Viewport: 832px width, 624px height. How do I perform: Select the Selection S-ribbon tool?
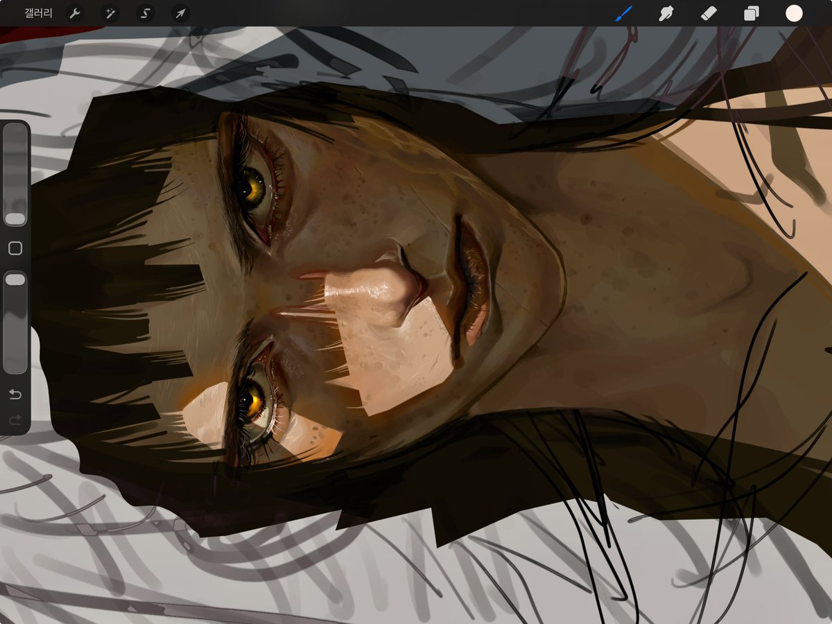145,13
